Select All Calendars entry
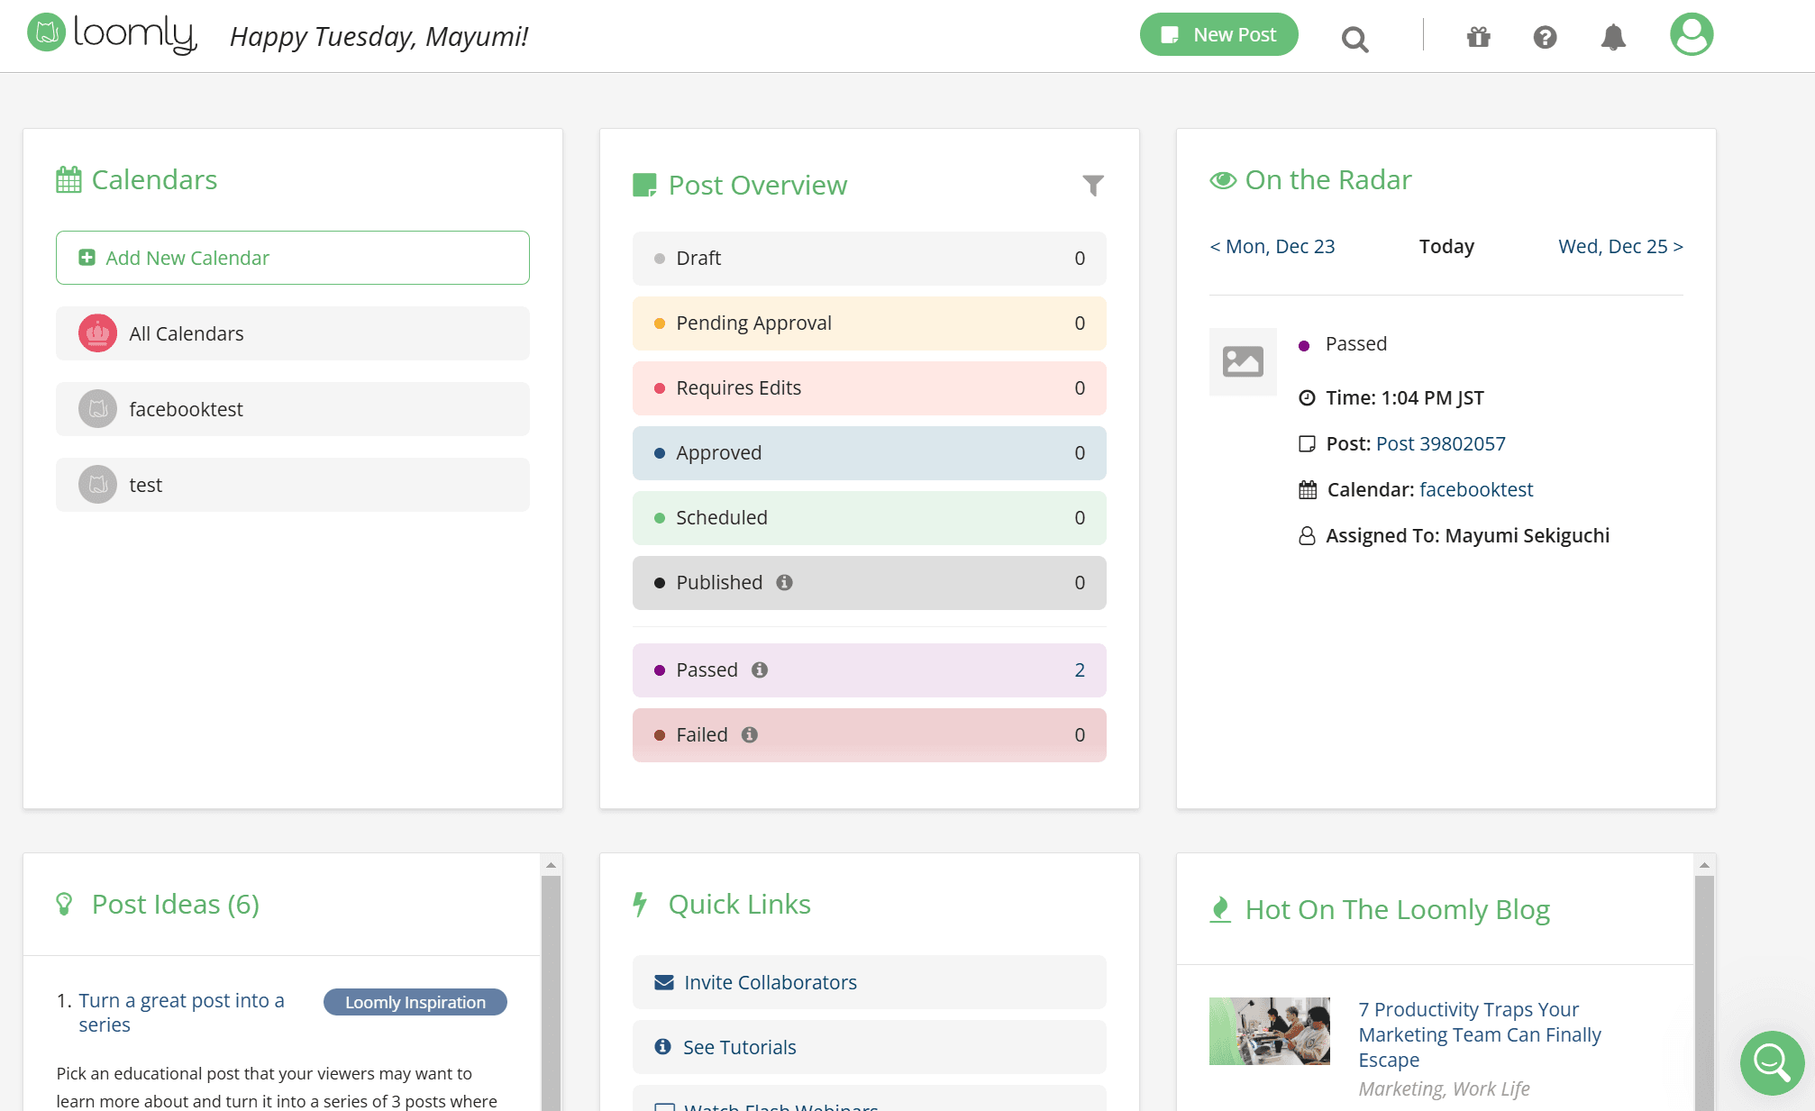The width and height of the screenshot is (1815, 1111). click(293, 333)
